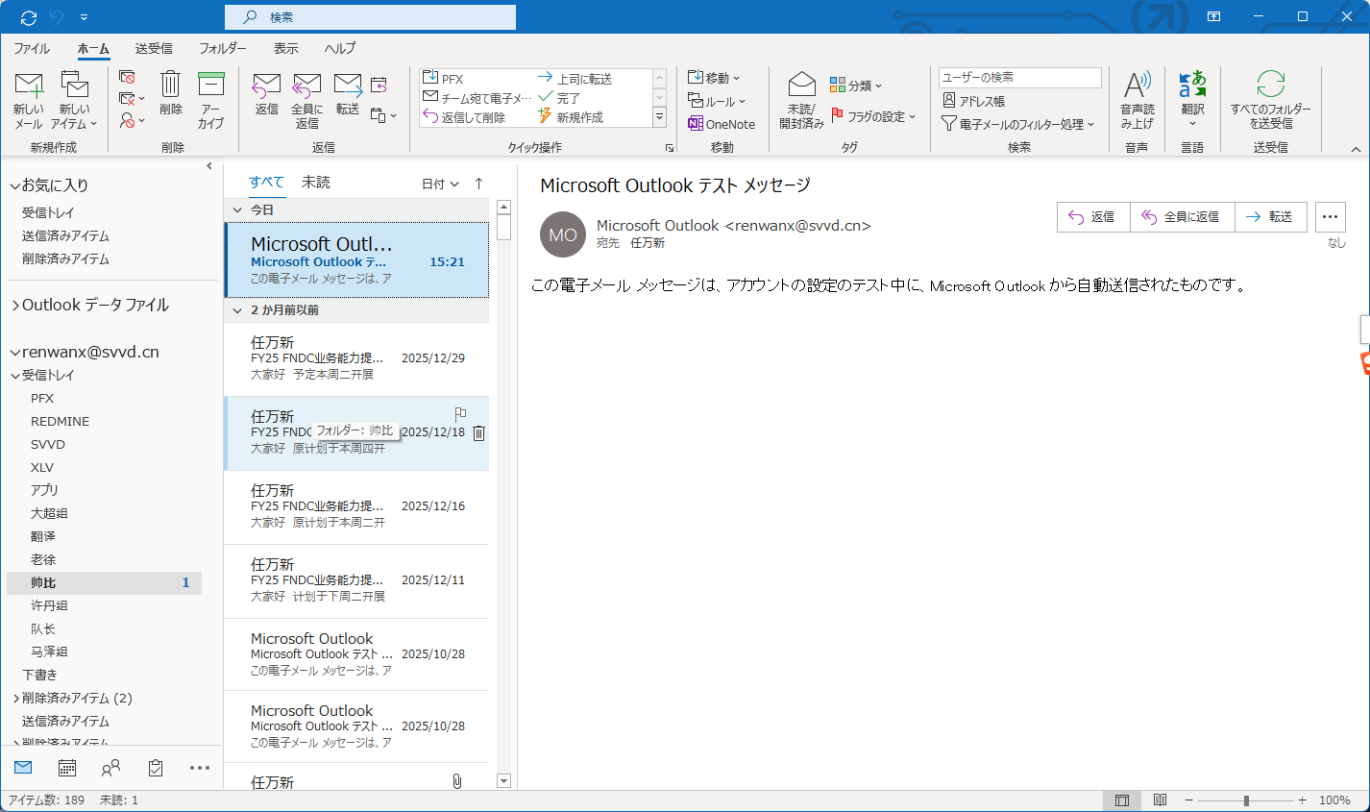Click the 全員に返信 button in reading pane

1182,217
